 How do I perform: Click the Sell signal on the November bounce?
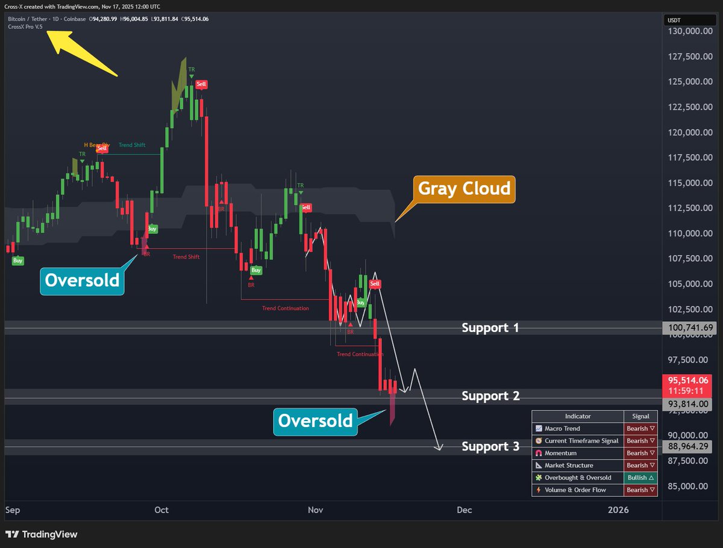(x=375, y=283)
